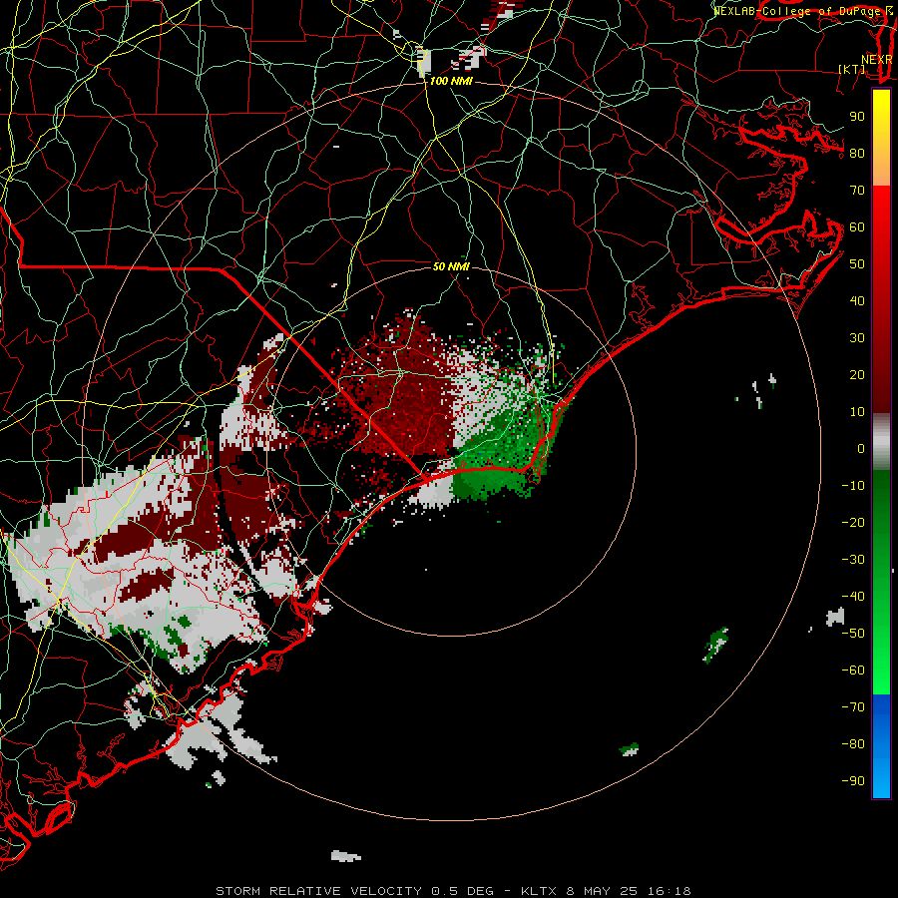Screen dimensions: 898x898
Task: Click the "70" value on velocity scale
Action: click(x=857, y=191)
